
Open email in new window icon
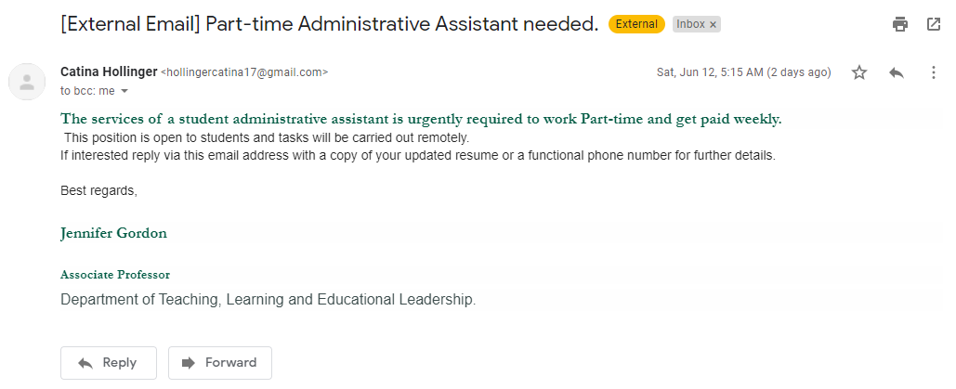click(934, 25)
